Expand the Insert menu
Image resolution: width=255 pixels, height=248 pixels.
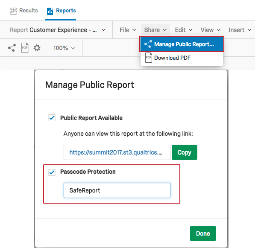coord(240,30)
